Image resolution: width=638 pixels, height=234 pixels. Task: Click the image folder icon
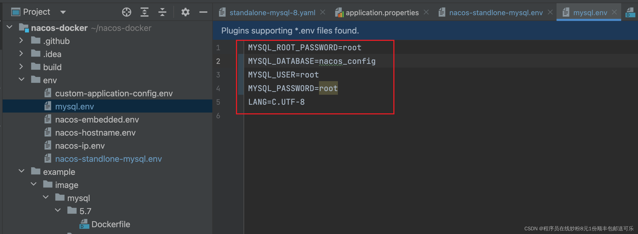pos(48,184)
